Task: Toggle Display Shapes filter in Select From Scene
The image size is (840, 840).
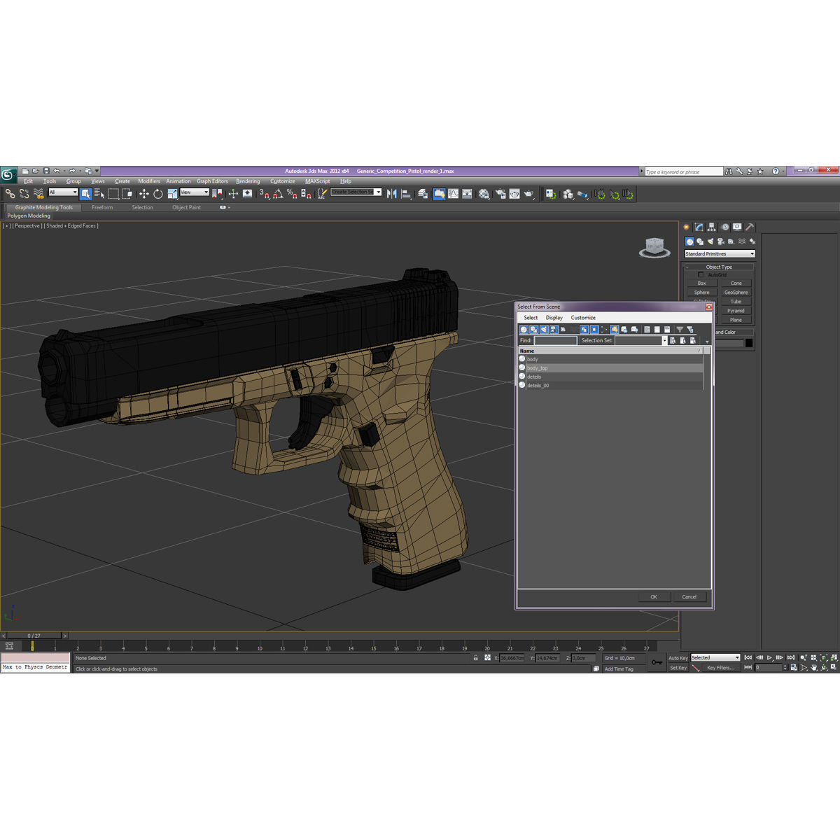Action: tap(534, 329)
